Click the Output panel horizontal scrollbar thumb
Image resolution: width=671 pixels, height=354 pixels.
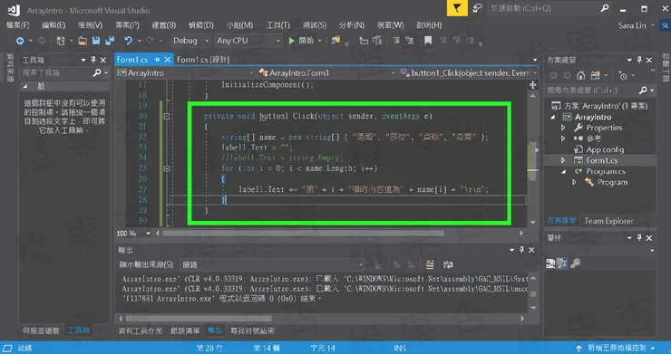(x=199, y=319)
